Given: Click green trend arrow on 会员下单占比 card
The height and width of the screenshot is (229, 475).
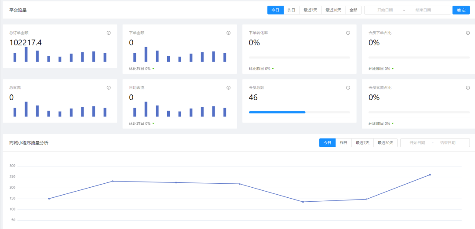Looking at the screenshot, I should click(393, 69).
